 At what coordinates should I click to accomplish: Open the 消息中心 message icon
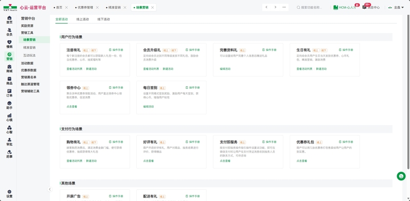click(x=364, y=7)
